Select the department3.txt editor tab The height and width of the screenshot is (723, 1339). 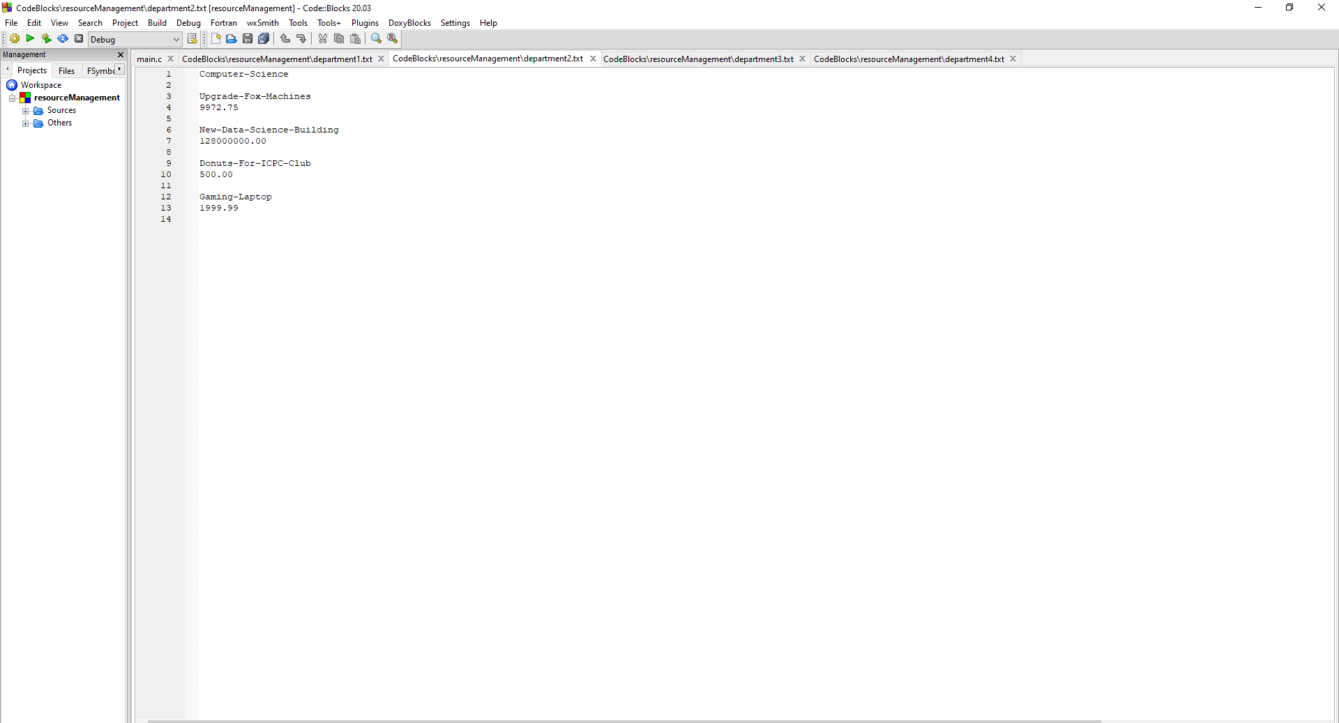[698, 59]
